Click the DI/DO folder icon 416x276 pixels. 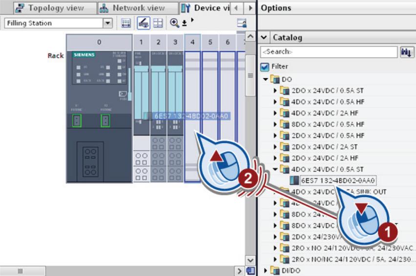tap(275, 271)
